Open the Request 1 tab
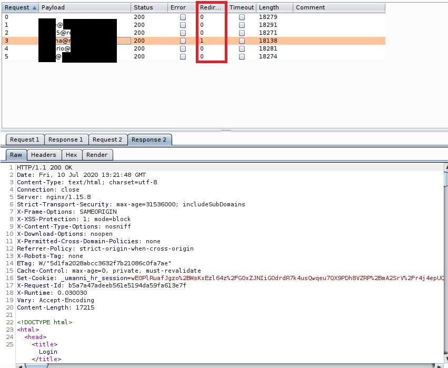This screenshot has height=368, width=448. (25, 140)
